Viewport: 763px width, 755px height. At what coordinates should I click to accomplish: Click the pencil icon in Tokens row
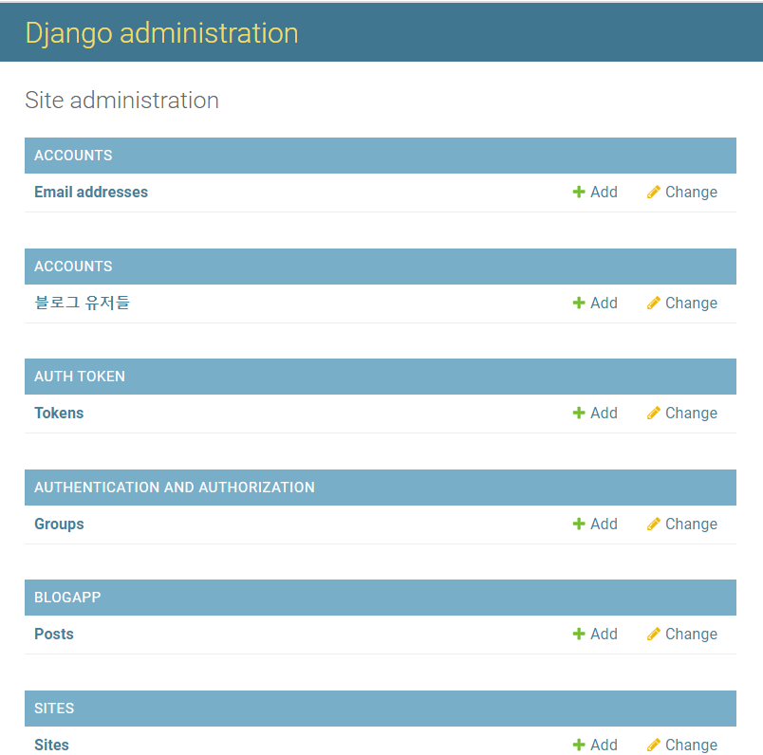point(654,413)
